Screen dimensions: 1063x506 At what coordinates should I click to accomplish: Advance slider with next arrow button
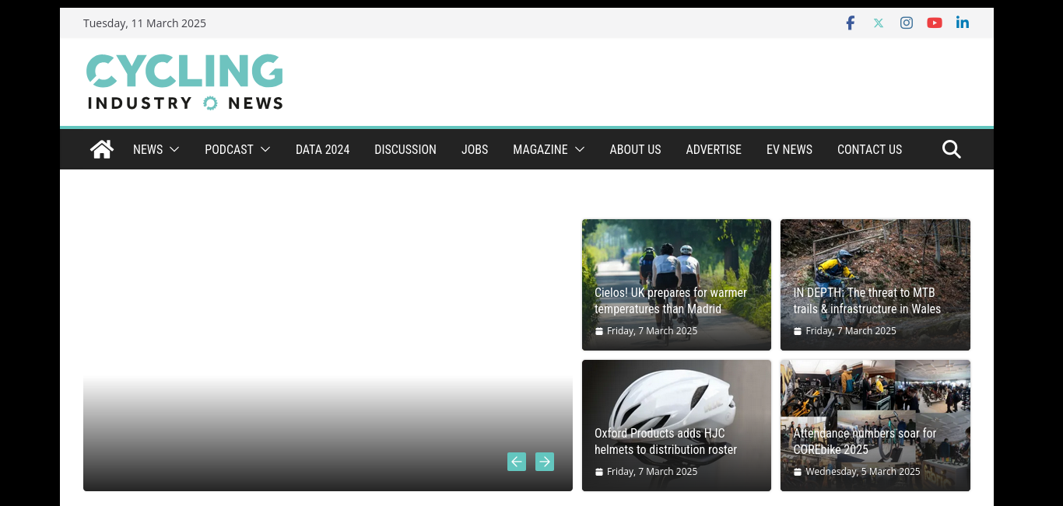pos(545,462)
